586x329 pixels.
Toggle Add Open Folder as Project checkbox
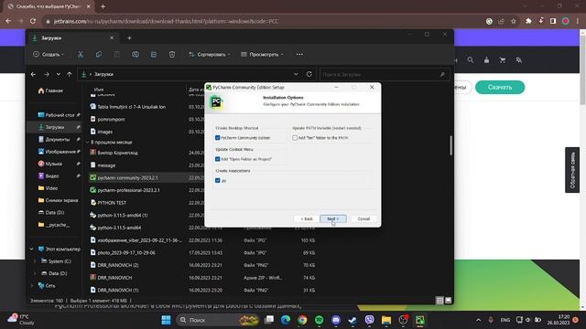(218, 159)
